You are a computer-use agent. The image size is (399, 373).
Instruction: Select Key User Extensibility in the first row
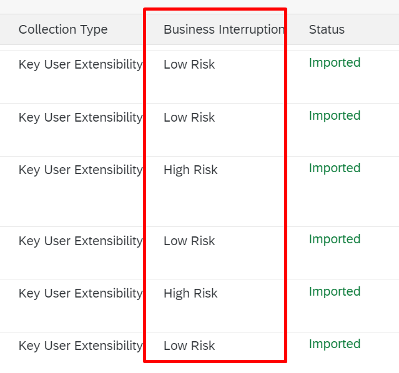coord(81,65)
